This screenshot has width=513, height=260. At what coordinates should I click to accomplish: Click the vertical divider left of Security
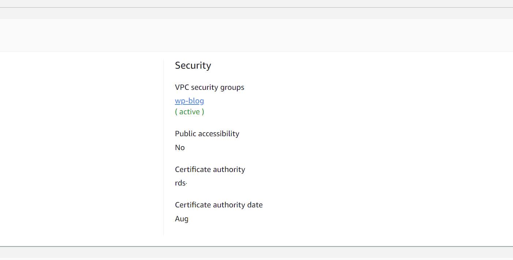click(163, 146)
